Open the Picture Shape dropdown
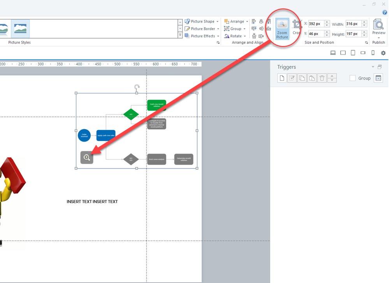Viewport: 389px width, 283px height. tap(202, 21)
